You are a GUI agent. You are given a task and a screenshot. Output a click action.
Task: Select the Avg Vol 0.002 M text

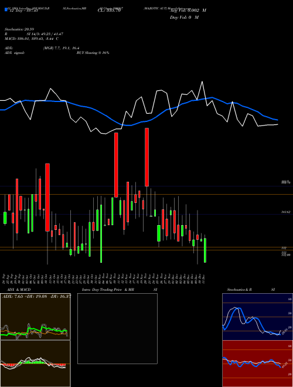[188, 11]
